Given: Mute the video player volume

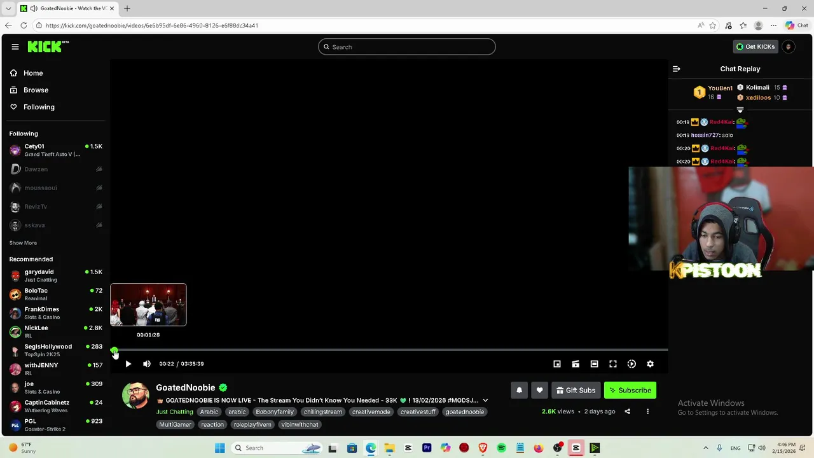Looking at the screenshot, I should tap(147, 364).
